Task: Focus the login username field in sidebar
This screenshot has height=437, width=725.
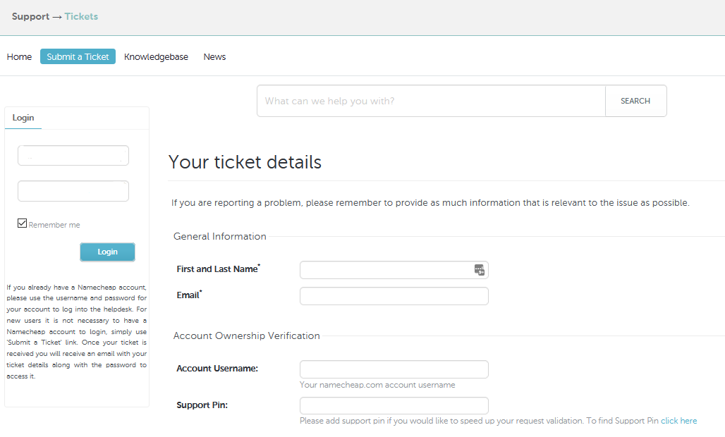Action: pos(73,156)
